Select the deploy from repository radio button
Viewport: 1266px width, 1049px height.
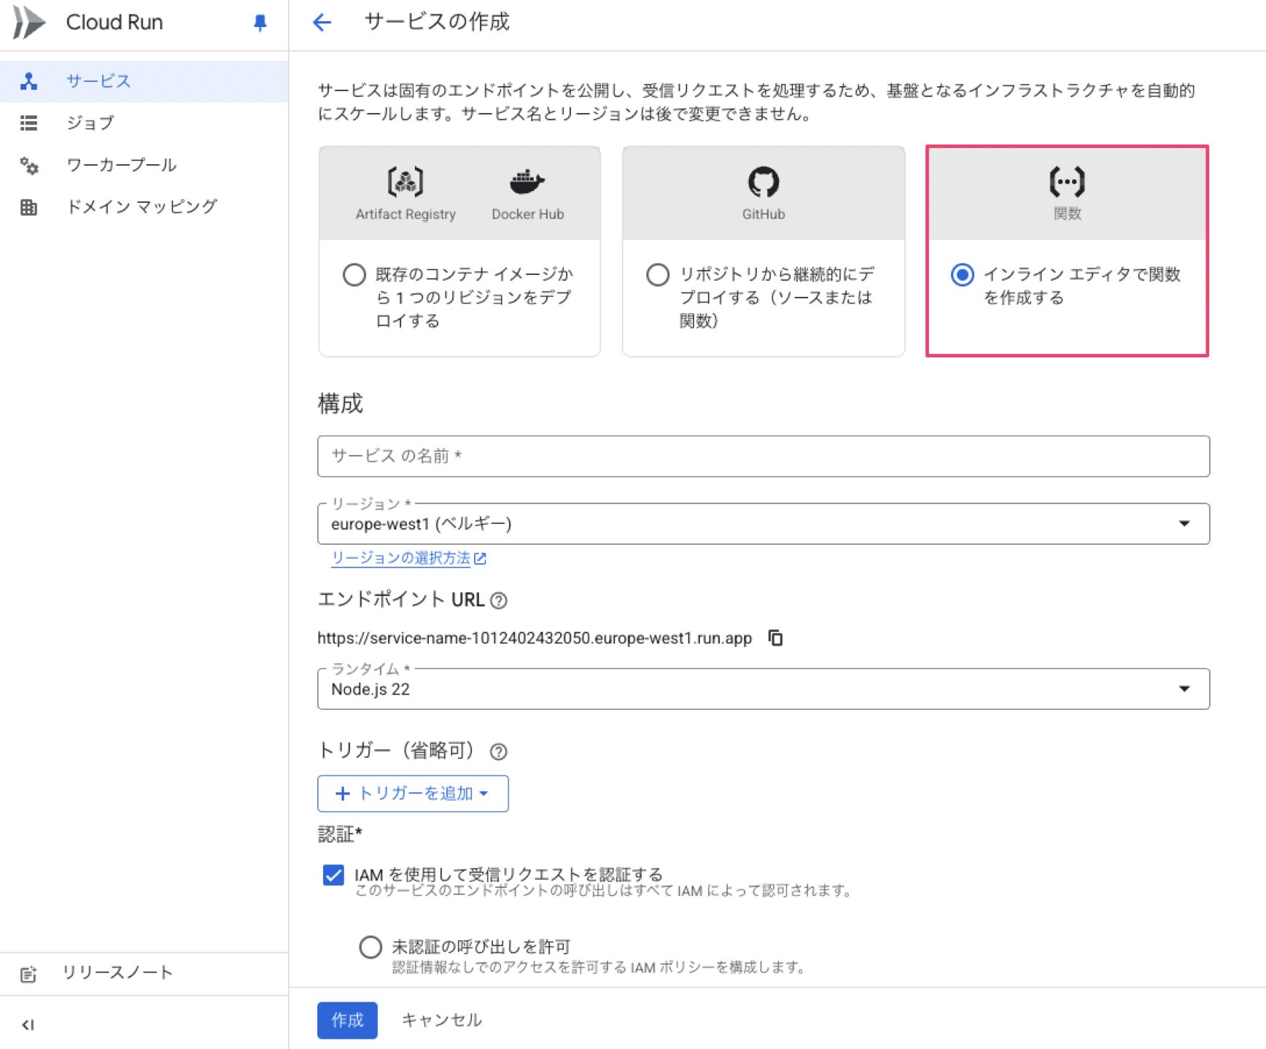click(658, 275)
